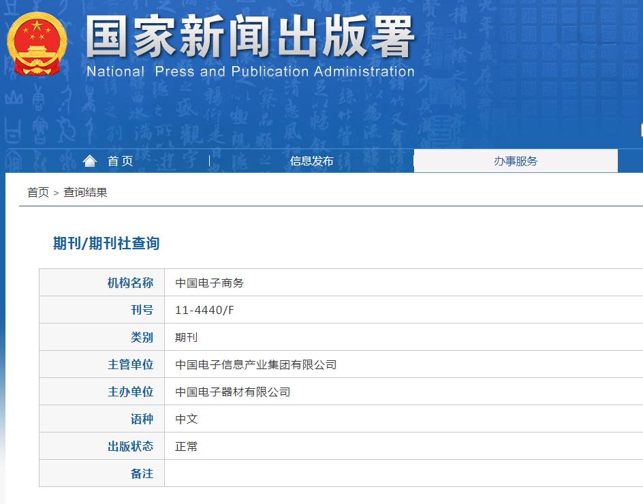Click the national emblem logo
The height and width of the screenshot is (504, 643).
(x=37, y=44)
